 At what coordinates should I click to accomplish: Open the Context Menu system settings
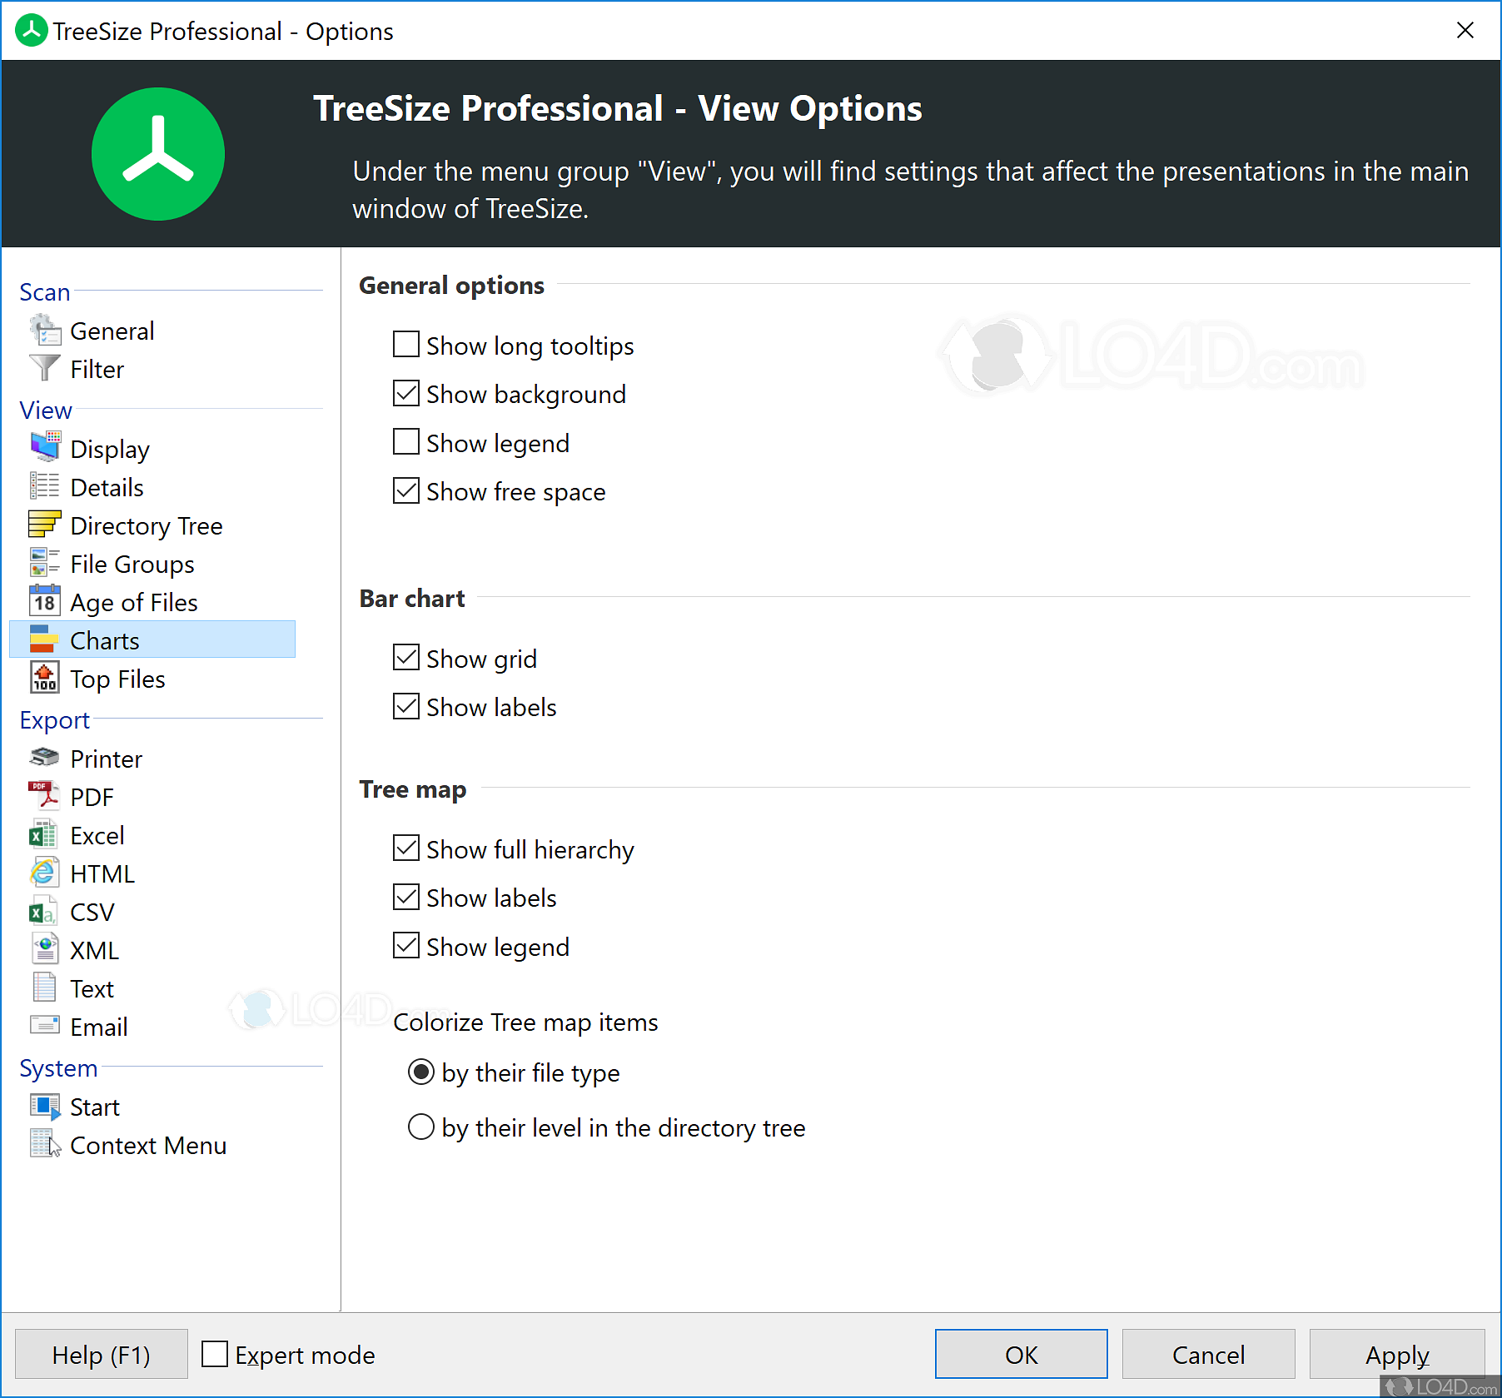[148, 1145]
